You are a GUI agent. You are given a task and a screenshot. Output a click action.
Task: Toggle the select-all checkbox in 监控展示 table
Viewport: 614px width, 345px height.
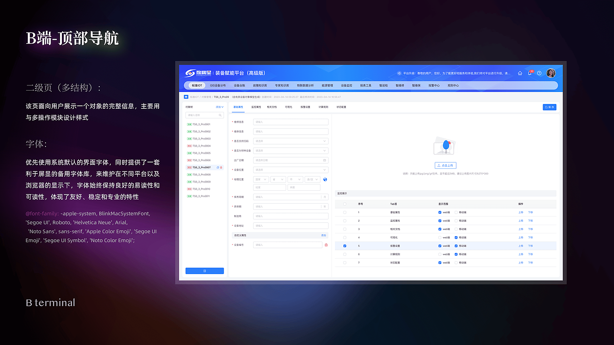pyautogui.click(x=344, y=204)
